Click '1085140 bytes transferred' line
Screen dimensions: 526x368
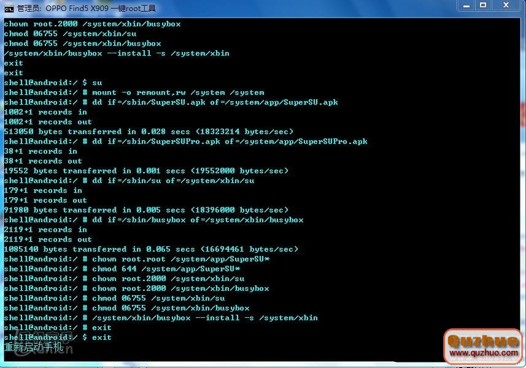(151, 249)
